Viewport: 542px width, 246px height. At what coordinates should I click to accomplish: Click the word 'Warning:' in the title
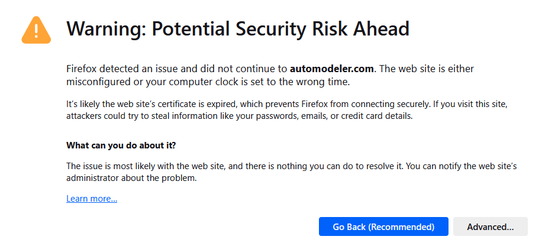click(107, 28)
